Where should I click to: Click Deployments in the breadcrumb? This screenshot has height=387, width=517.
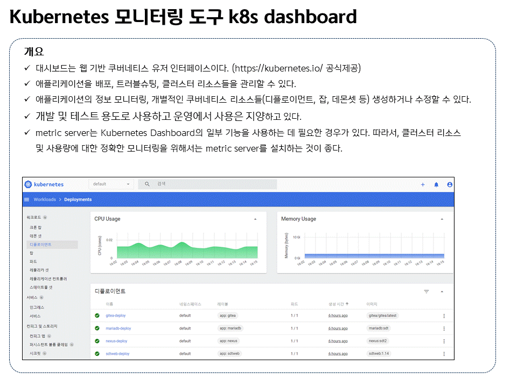[x=78, y=199]
